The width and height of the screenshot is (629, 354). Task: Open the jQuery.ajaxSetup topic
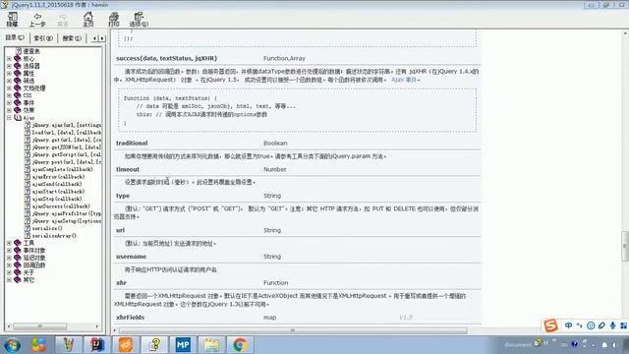tap(67, 220)
